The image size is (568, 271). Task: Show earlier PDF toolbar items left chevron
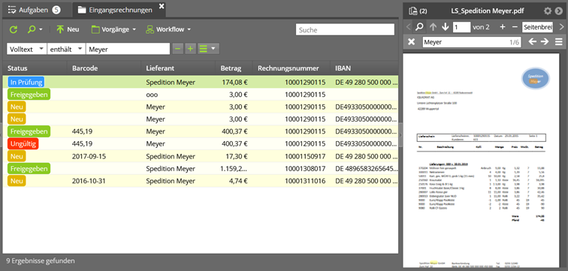coord(409,27)
